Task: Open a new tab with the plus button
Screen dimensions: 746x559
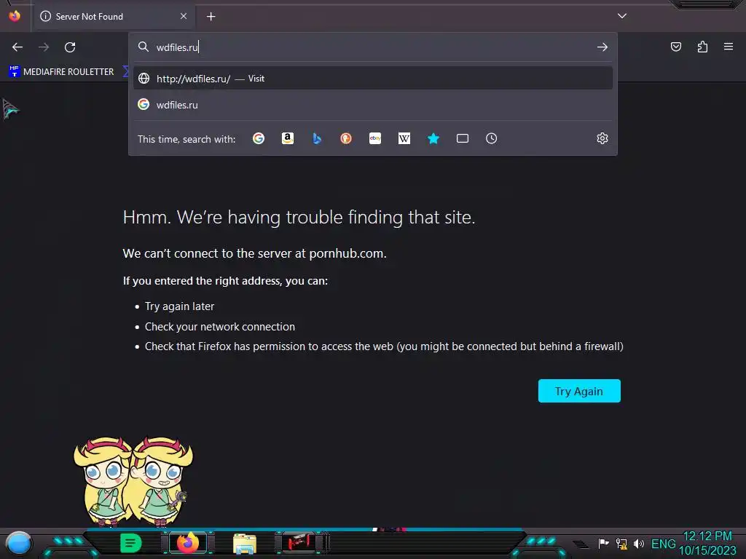Action: tap(211, 17)
